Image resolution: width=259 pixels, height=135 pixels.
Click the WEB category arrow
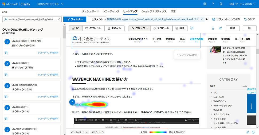[x=245, y=86]
